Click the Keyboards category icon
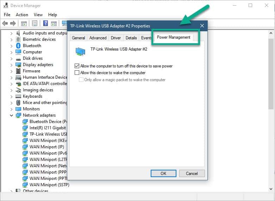The width and height of the screenshot is (275, 201). coord(18,96)
